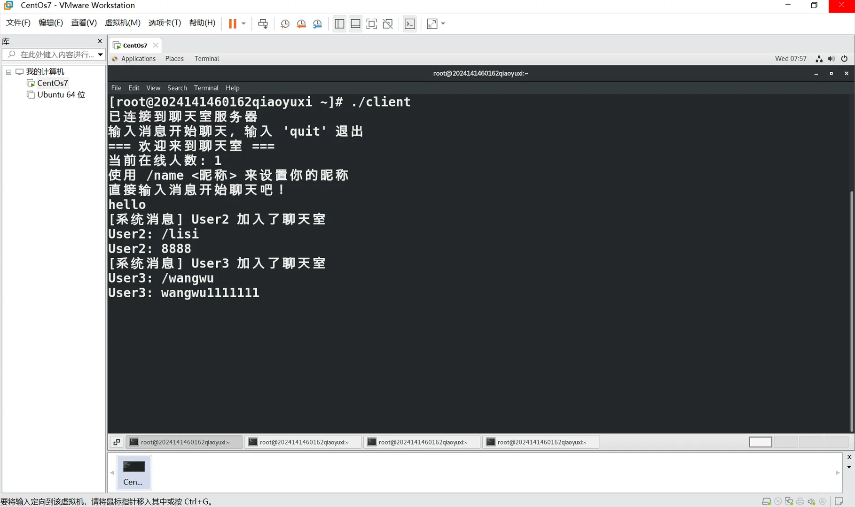The width and height of the screenshot is (855, 507).
Task: Click the GNOME volume icon
Action: coord(831,59)
